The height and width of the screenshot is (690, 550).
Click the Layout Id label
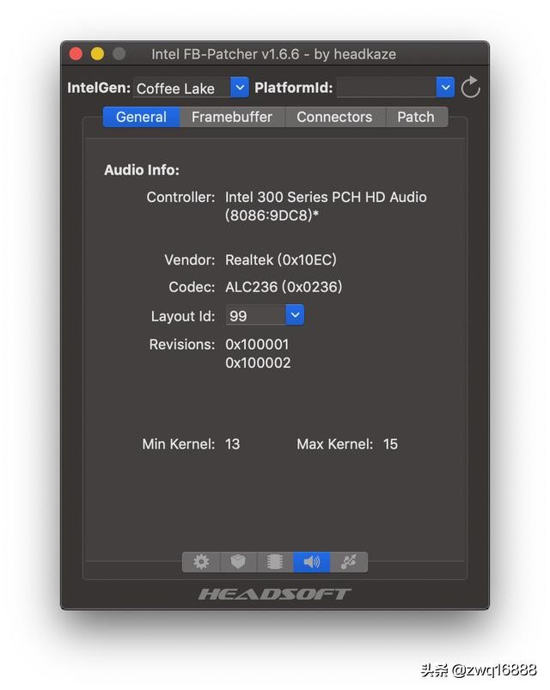point(182,316)
